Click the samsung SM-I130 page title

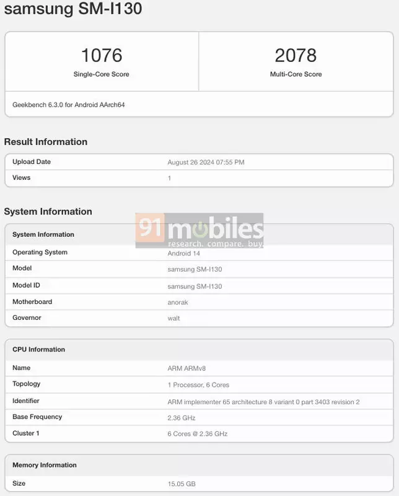[x=74, y=9]
